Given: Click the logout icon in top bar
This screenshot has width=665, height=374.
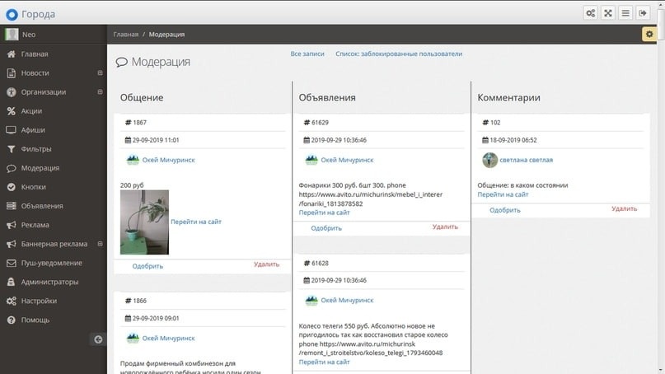Looking at the screenshot, I should point(643,13).
